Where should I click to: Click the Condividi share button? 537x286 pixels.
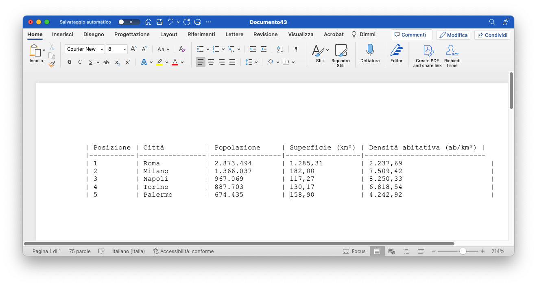(492, 35)
